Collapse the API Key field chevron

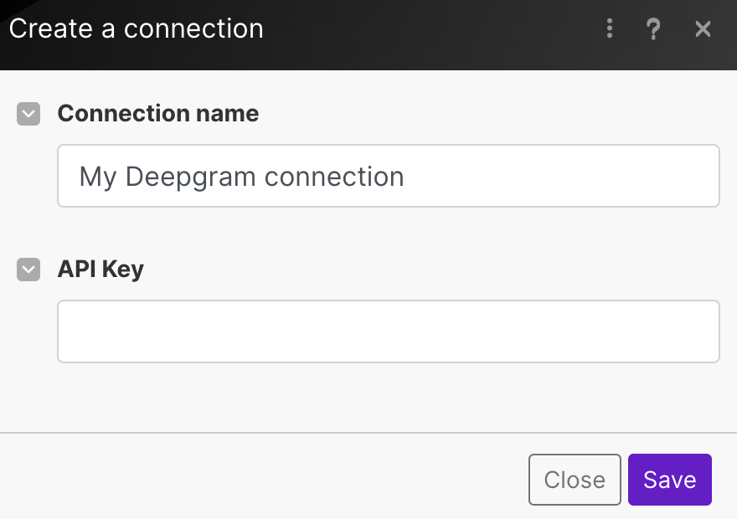pos(28,270)
